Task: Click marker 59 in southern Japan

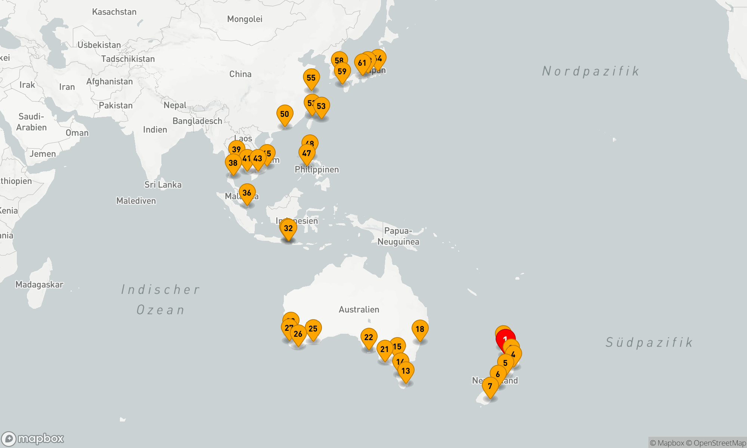Action: [x=342, y=71]
